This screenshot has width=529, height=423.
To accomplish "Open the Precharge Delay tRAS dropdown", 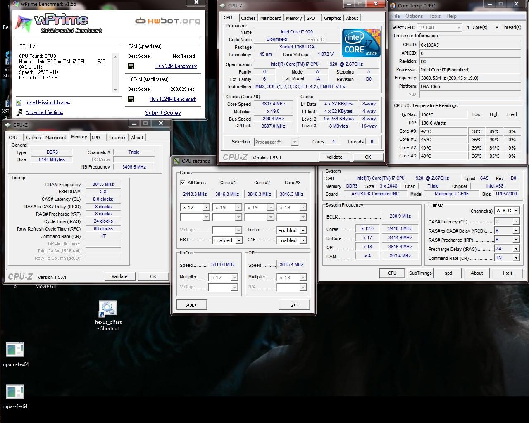I will (x=516, y=249).
